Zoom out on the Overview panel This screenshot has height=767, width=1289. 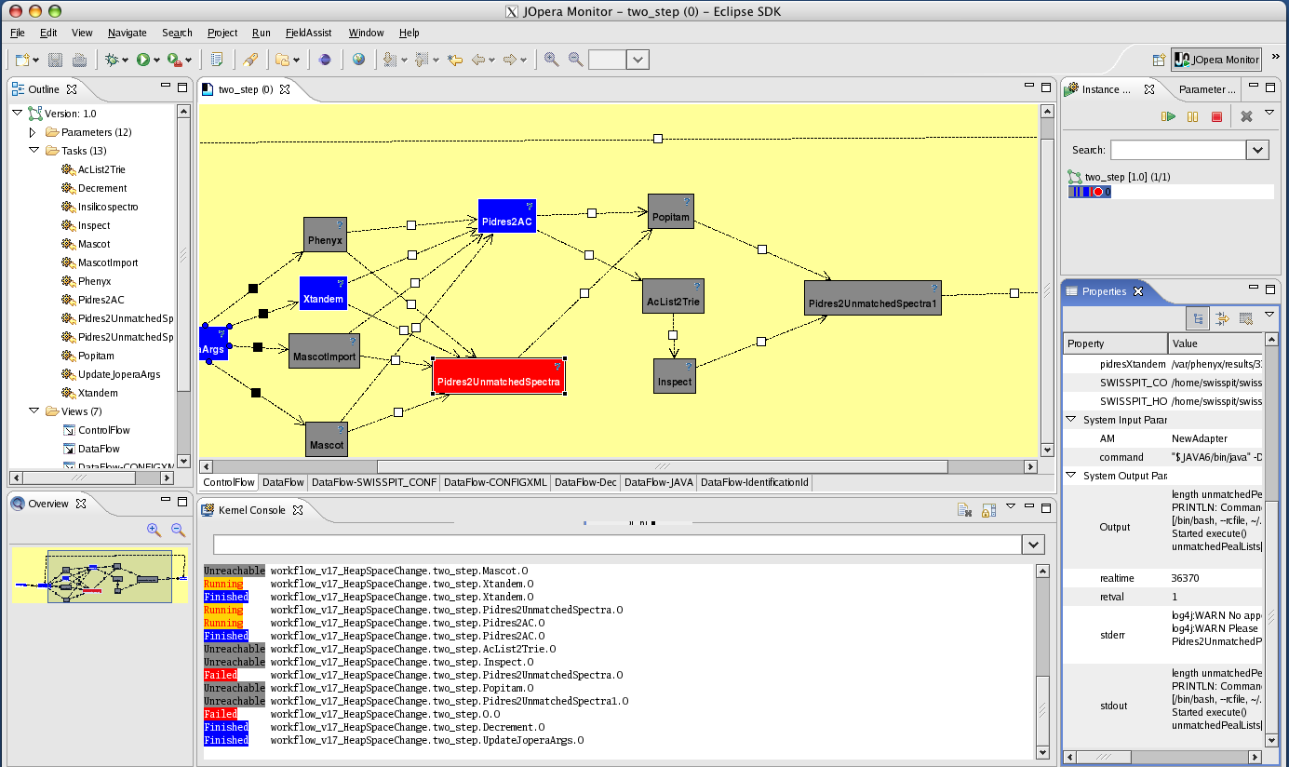click(178, 530)
